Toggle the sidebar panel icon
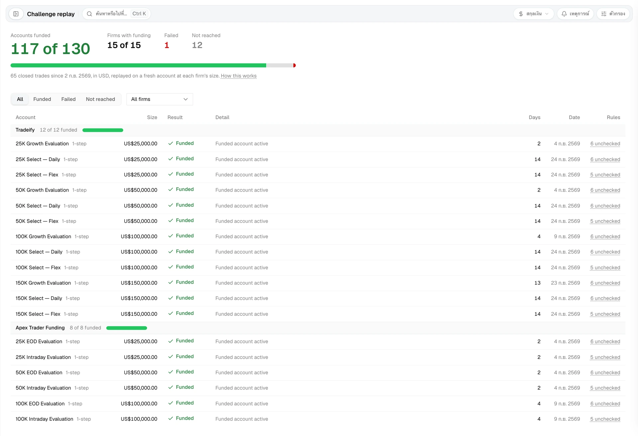Screen dimensions: 638x436 [x=16, y=14]
